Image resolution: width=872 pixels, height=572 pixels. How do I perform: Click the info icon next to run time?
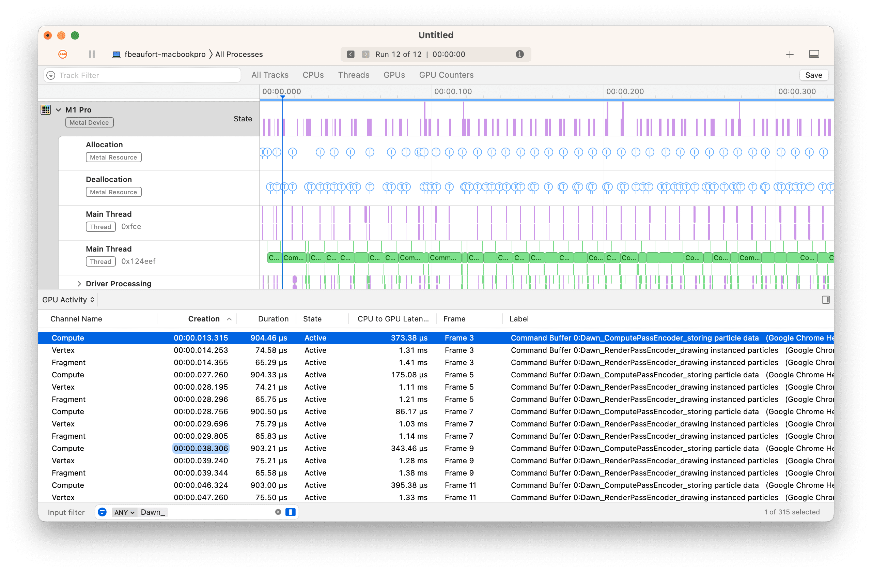[x=520, y=54]
